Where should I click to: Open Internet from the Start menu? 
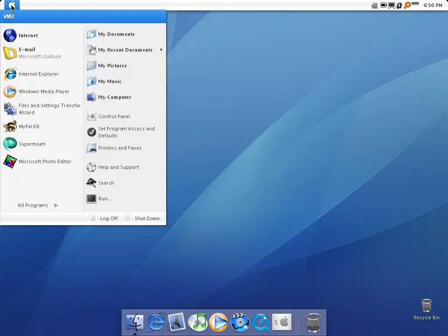click(42, 35)
